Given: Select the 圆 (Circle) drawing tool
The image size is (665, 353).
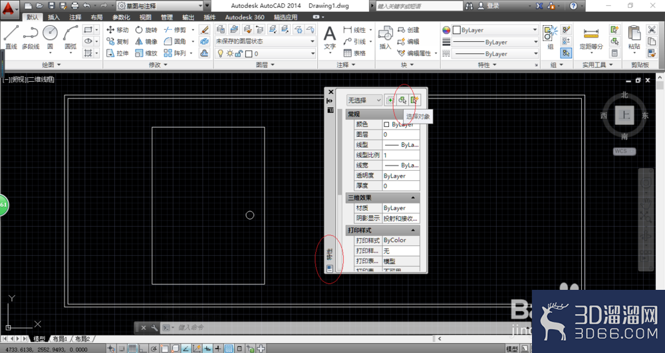Looking at the screenshot, I should pyautogui.click(x=50, y=37).
